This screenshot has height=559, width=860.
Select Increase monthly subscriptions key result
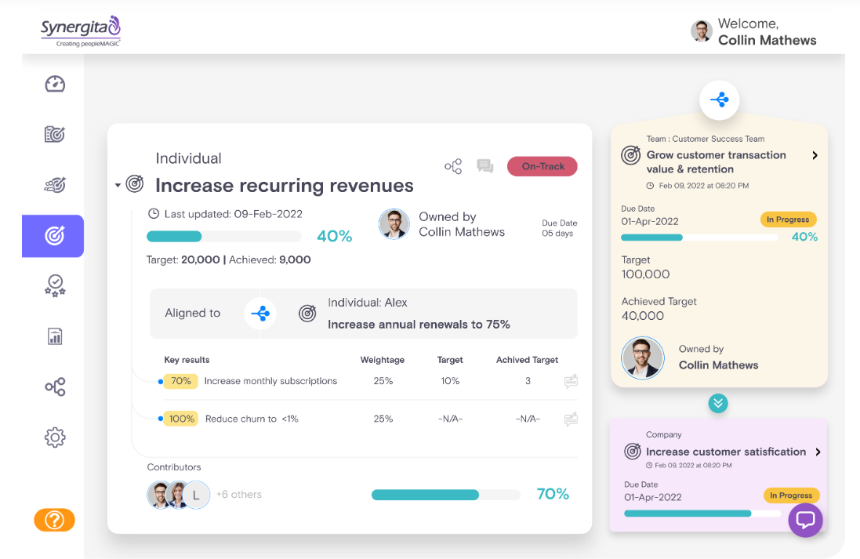click(270, 381)
